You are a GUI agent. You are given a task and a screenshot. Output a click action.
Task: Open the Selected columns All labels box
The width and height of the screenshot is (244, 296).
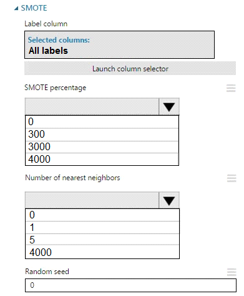[x=119, y=45]
